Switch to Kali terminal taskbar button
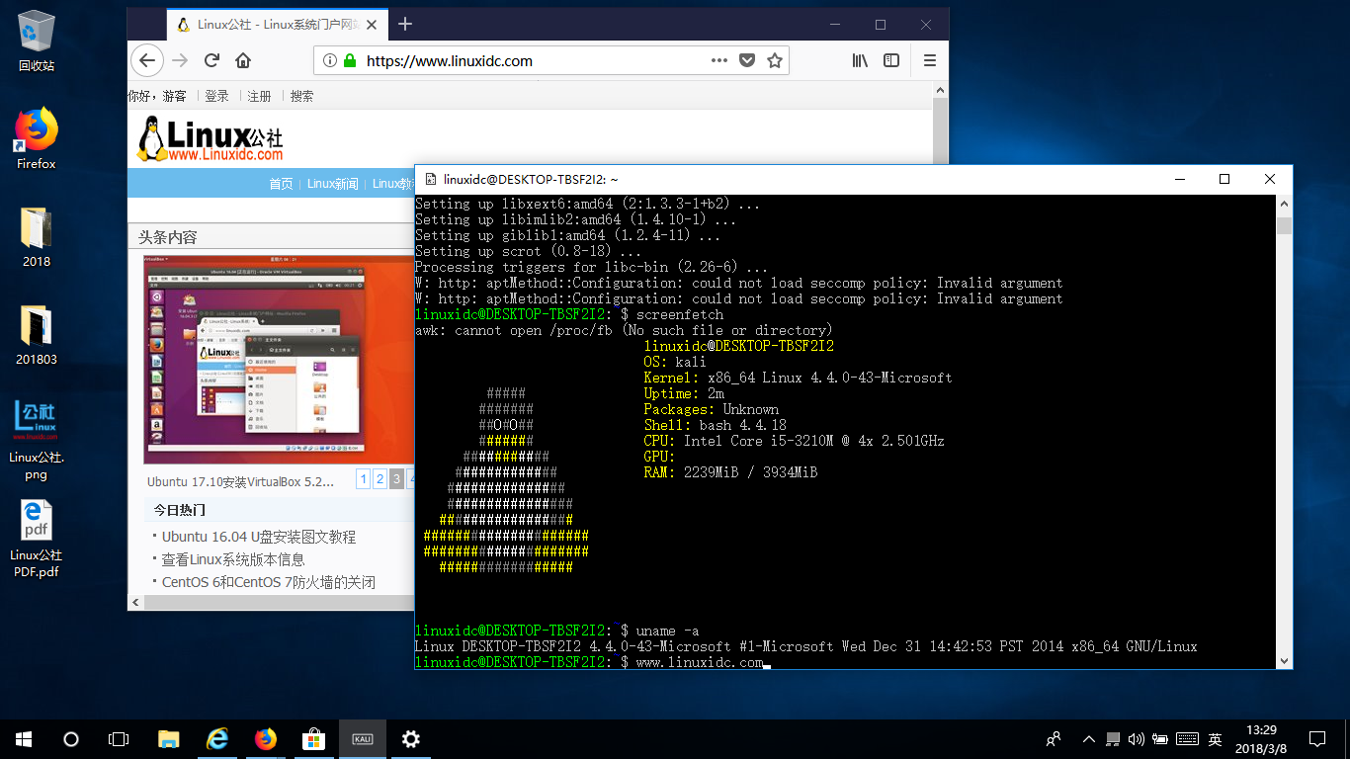This screenshot has width=1350, height=759. pyautogui.click(x=363, y=739)
